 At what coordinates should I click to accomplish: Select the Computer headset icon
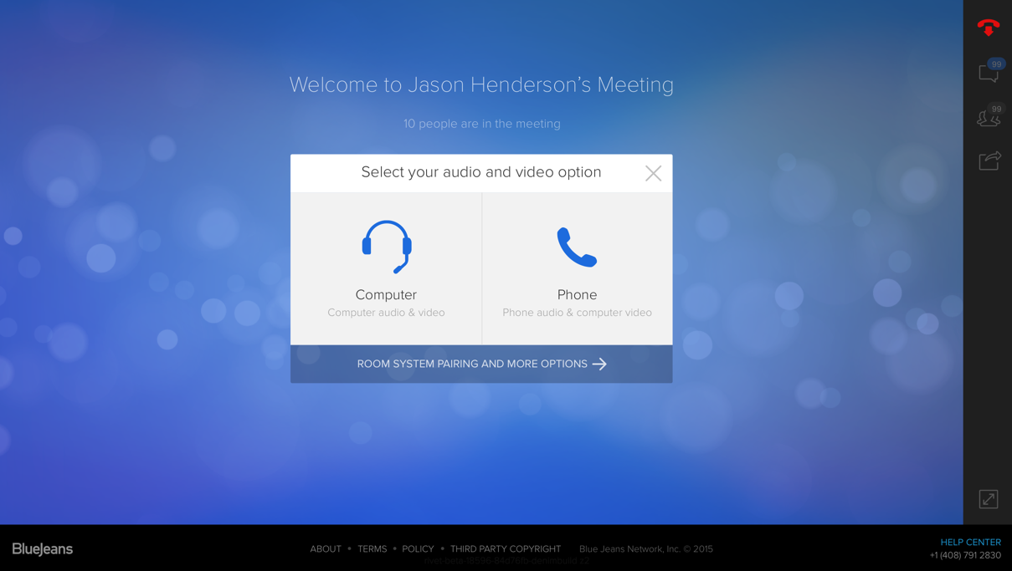[386, 246]
